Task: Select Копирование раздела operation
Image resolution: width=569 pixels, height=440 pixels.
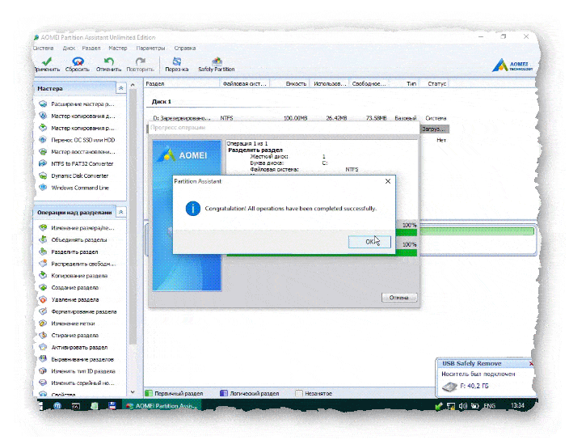Action: (x=74, y=276)
